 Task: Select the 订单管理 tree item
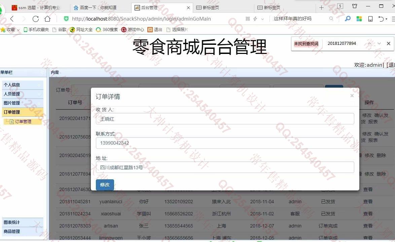tap(23, 122)
